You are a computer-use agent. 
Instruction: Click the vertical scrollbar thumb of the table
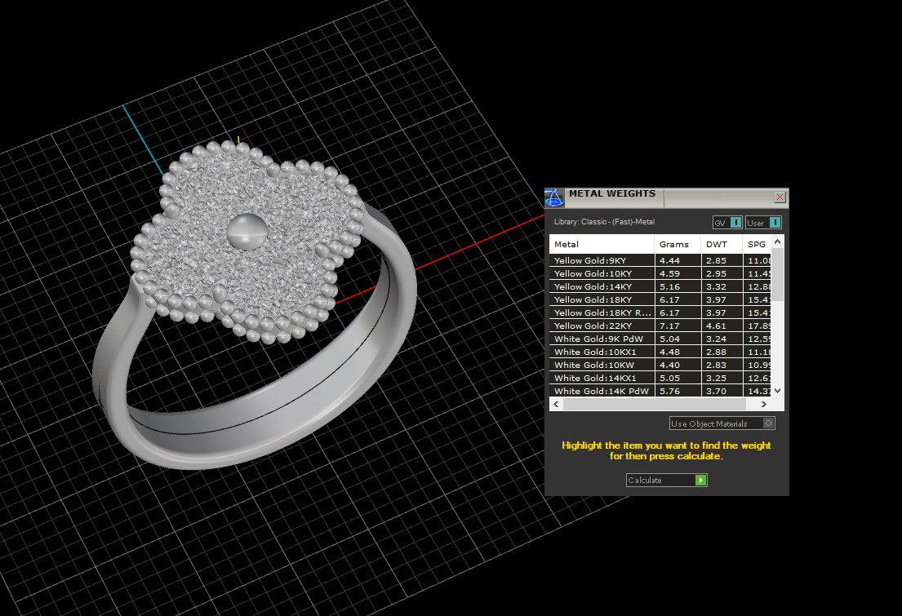click(x=777, y=274)
